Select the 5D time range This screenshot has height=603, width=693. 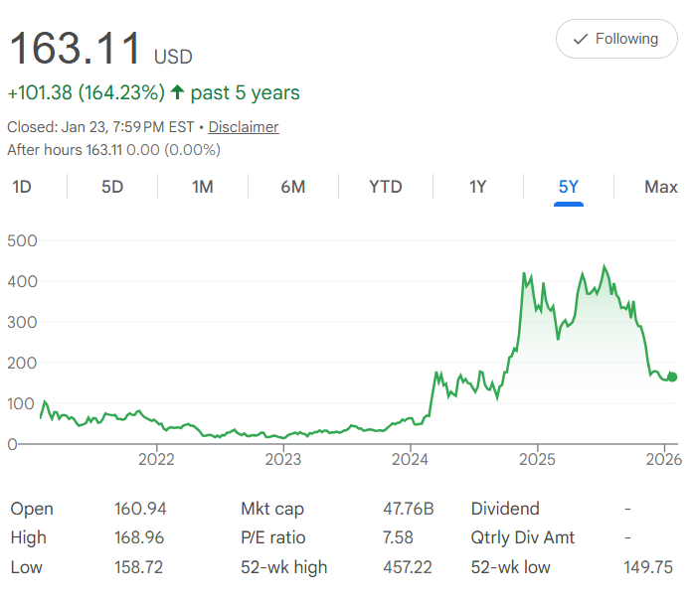coord(112,187)
